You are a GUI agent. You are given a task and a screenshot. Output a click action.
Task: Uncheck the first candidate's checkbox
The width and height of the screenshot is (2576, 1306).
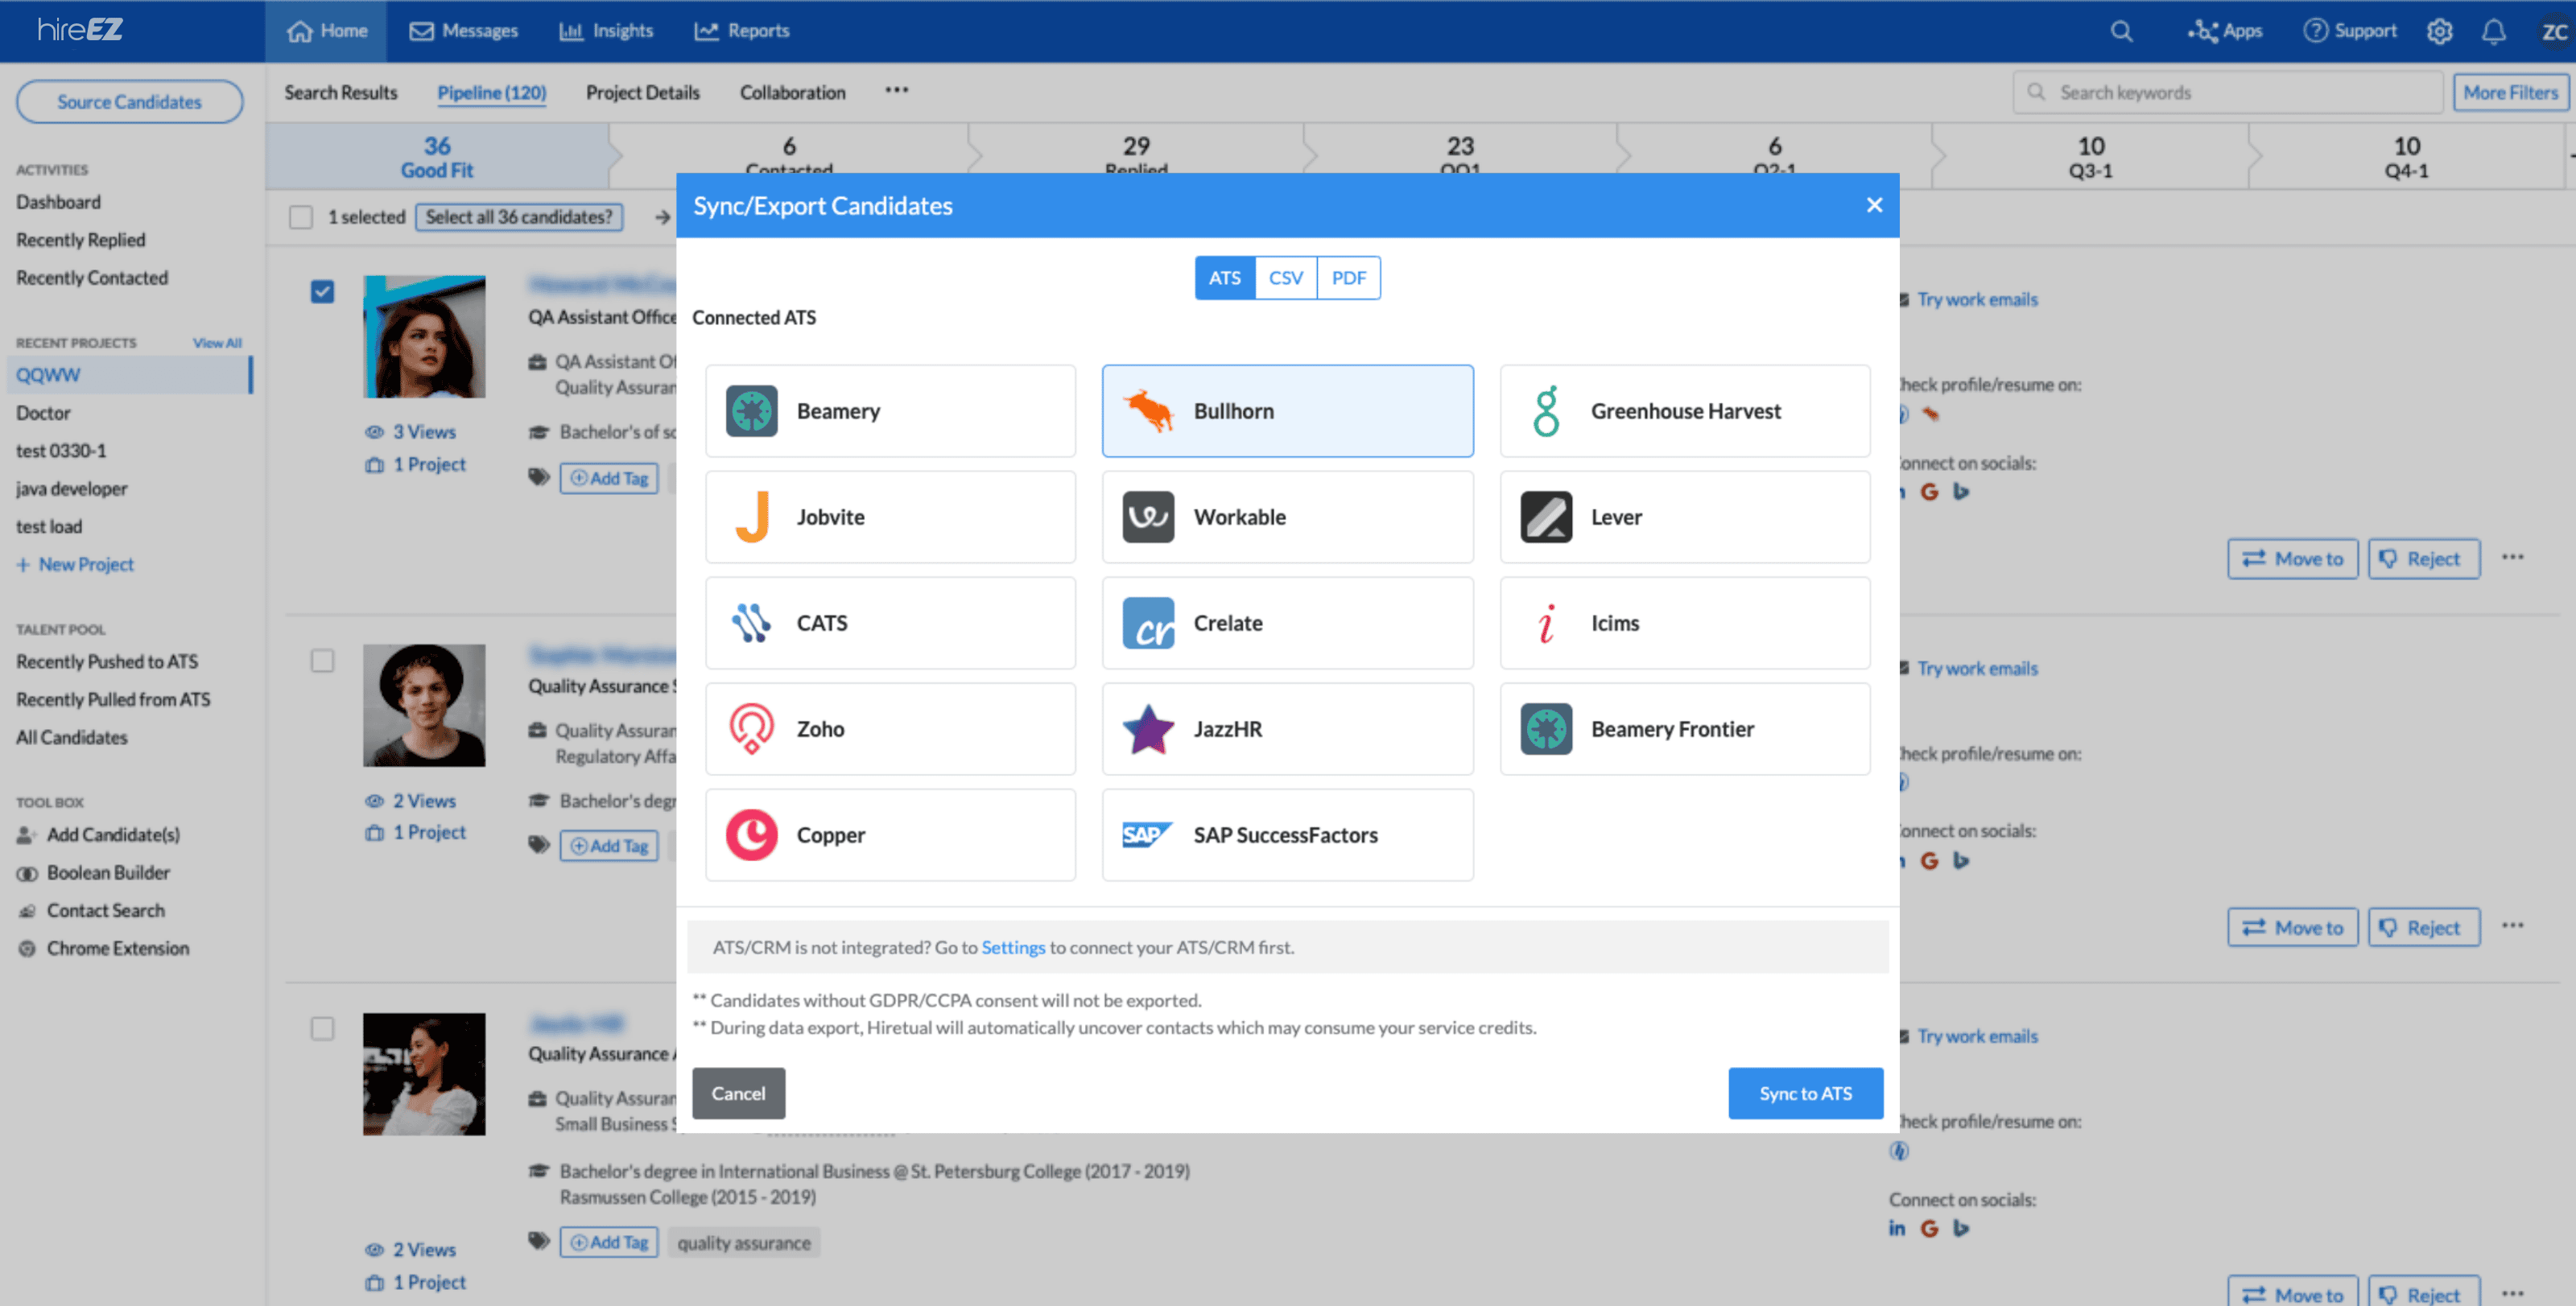322,292
